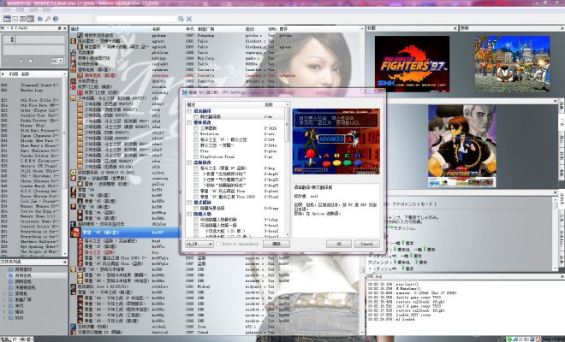The image size is (565, 342).
Task: Click the game icon on the highlighted kof97 row
Action: tap(75, 233)
